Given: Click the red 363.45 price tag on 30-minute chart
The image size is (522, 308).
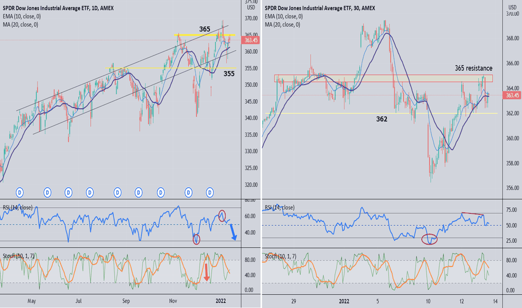Looking at the screenshot, I should click(512, 95).
